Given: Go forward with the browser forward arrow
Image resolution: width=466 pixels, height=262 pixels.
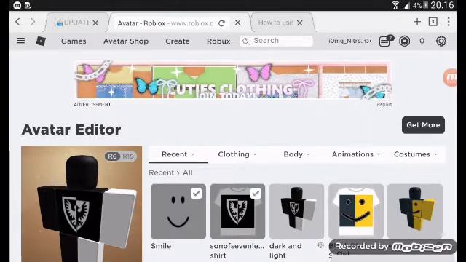Looking at the screenshot, I should tap(33, 22).
